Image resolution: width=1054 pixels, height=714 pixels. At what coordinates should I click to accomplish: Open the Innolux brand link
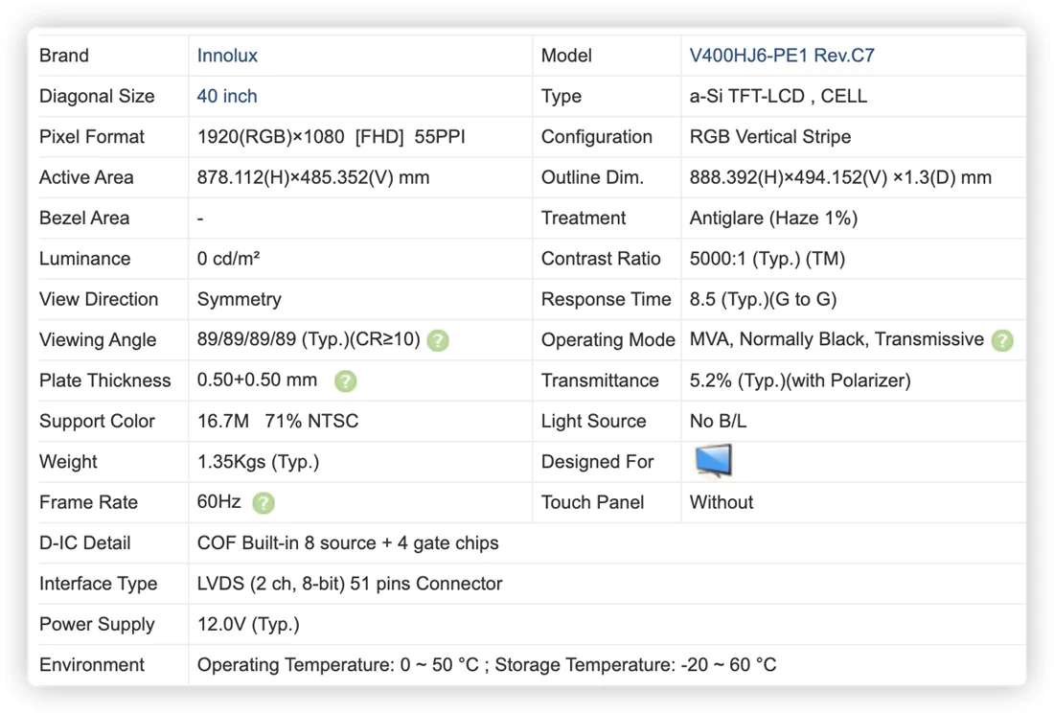(226, 56)
